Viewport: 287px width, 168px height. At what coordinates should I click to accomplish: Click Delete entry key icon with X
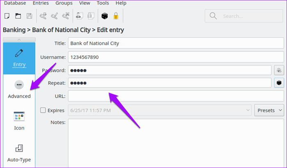tap(66, 16)
